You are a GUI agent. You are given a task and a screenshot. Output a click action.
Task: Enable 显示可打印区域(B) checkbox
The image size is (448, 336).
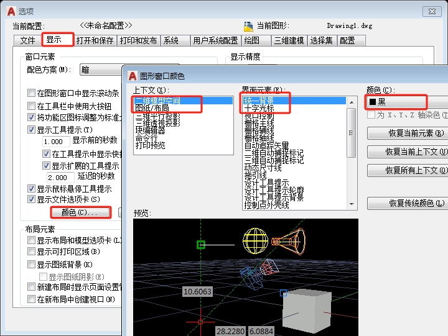point(31,252)
